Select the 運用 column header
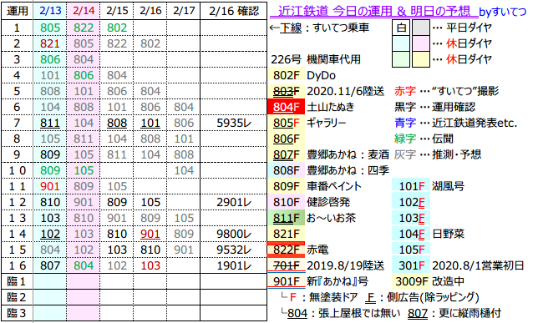The width and height of the screenshot is (533, 323). pyautogui.click(x=17, y=11)
